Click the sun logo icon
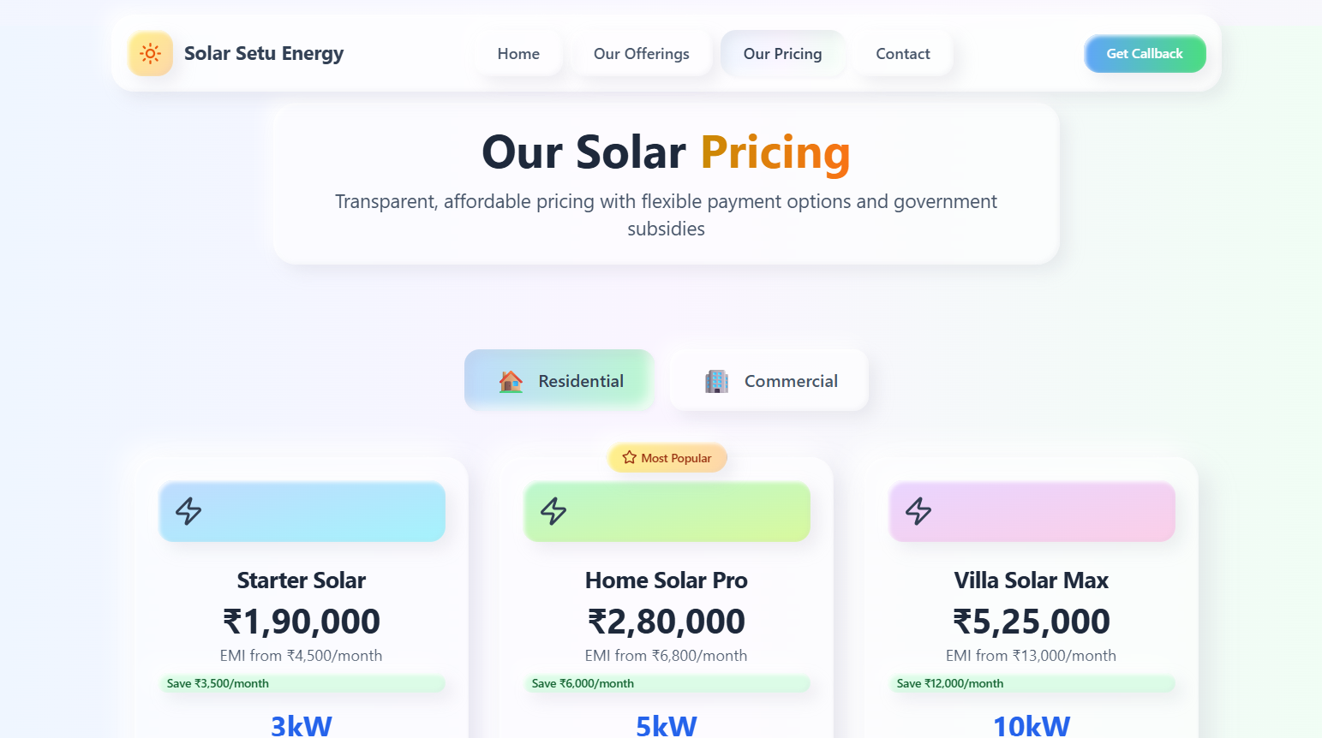 [x=150, y=54]
